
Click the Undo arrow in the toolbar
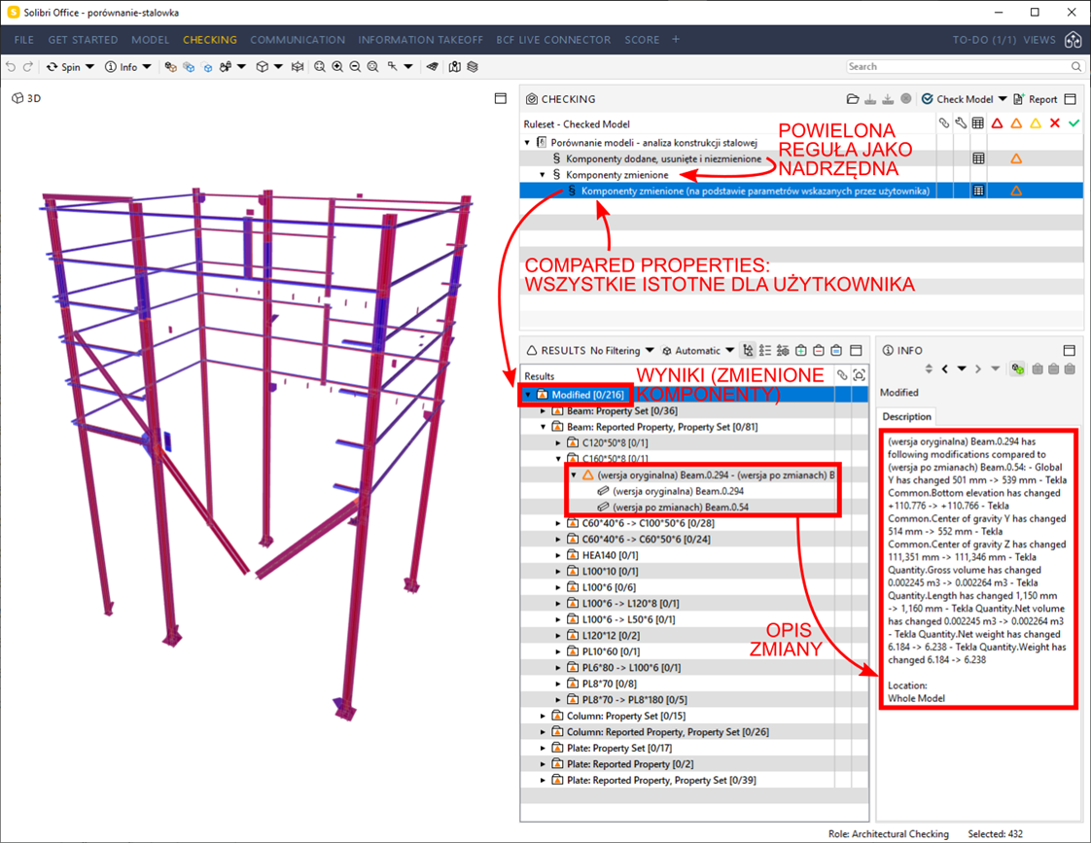[11, 67]
